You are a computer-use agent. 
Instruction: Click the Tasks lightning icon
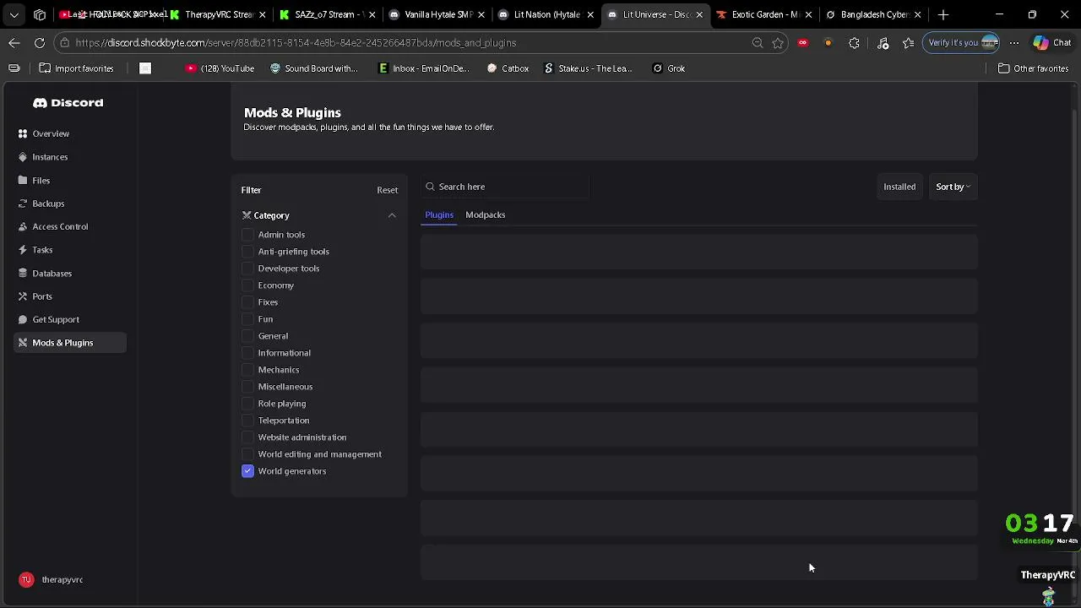23,250
